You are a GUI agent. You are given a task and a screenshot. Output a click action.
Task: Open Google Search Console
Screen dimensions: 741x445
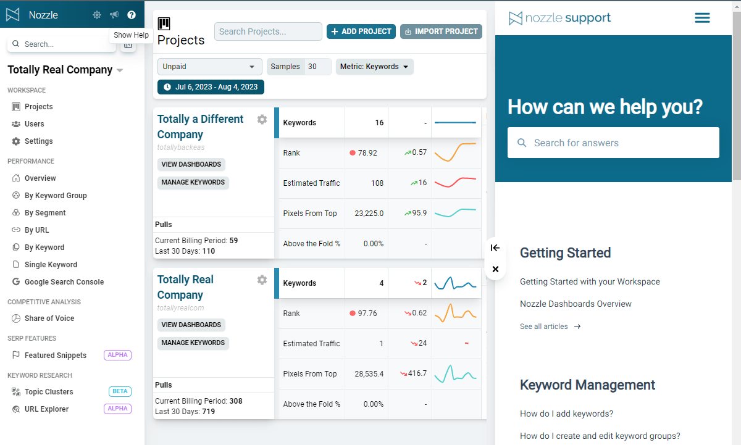click(x=64, y=282)
